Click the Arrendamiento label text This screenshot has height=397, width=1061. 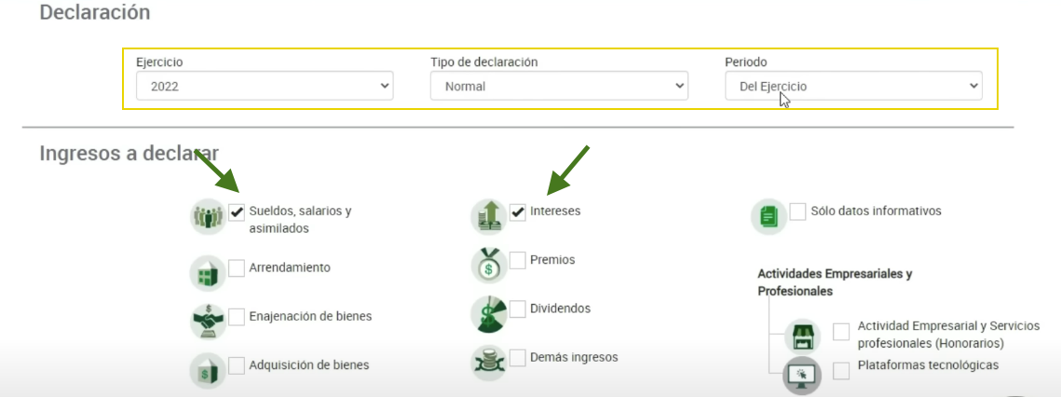click(x=290, y=267)
